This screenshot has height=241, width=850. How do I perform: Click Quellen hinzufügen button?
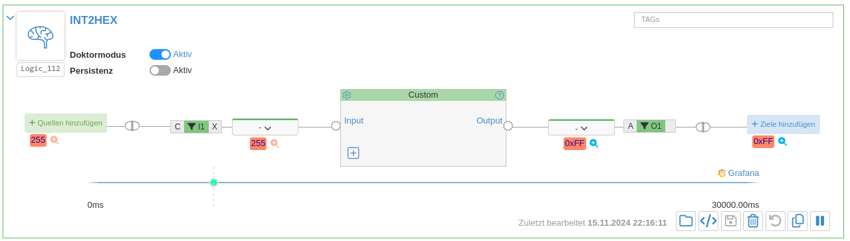(66, 123)
